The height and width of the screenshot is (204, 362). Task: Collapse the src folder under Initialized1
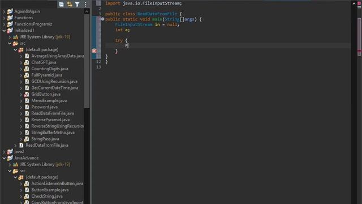(x=10, y=43)
